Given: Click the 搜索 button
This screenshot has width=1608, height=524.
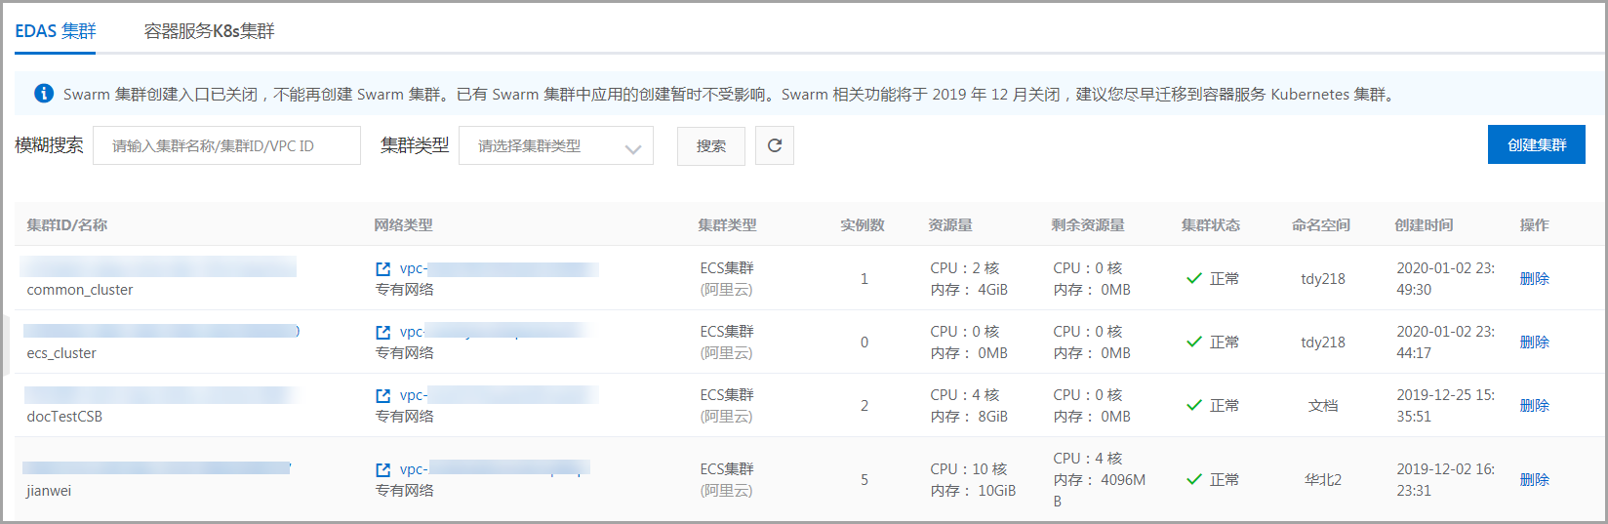Looking at the screenshot, I should coord(711,146).
